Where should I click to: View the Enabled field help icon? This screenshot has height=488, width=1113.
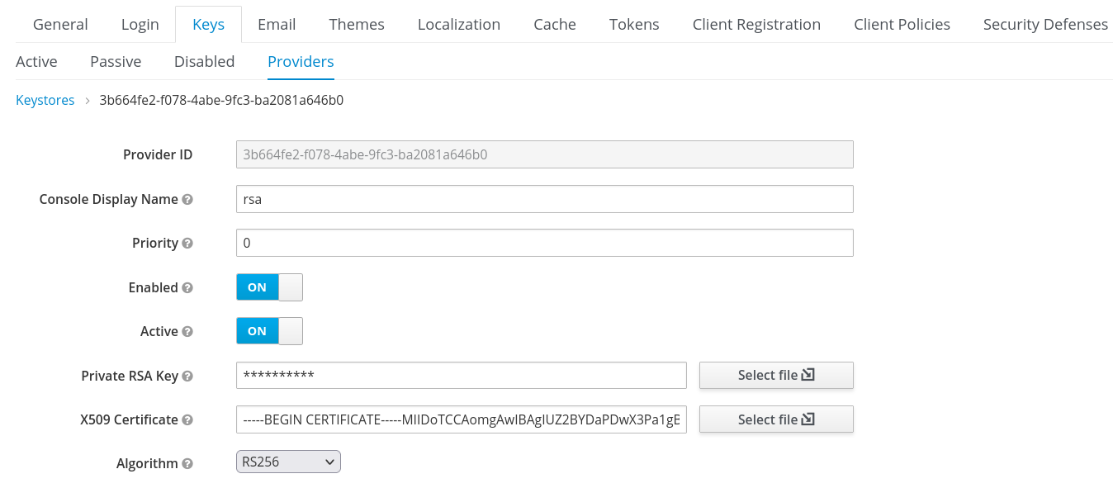187,288
